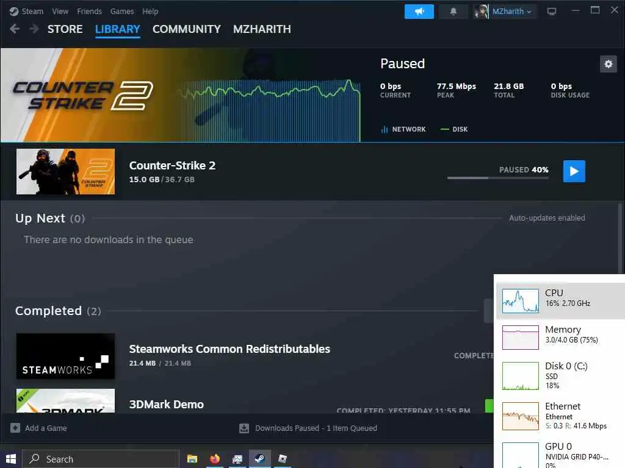The image size is (625, 468).
Task: Toggle the DISK graph legend
Action: tap(454, 129)
